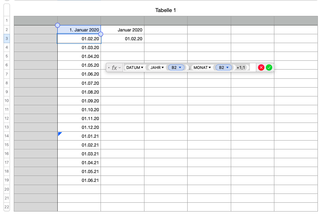Select row header 22

7,207
